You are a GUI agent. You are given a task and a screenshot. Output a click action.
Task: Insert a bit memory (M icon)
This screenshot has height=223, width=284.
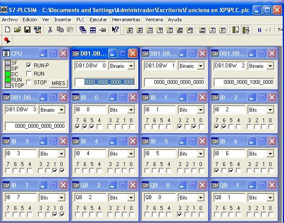[150, 30]
